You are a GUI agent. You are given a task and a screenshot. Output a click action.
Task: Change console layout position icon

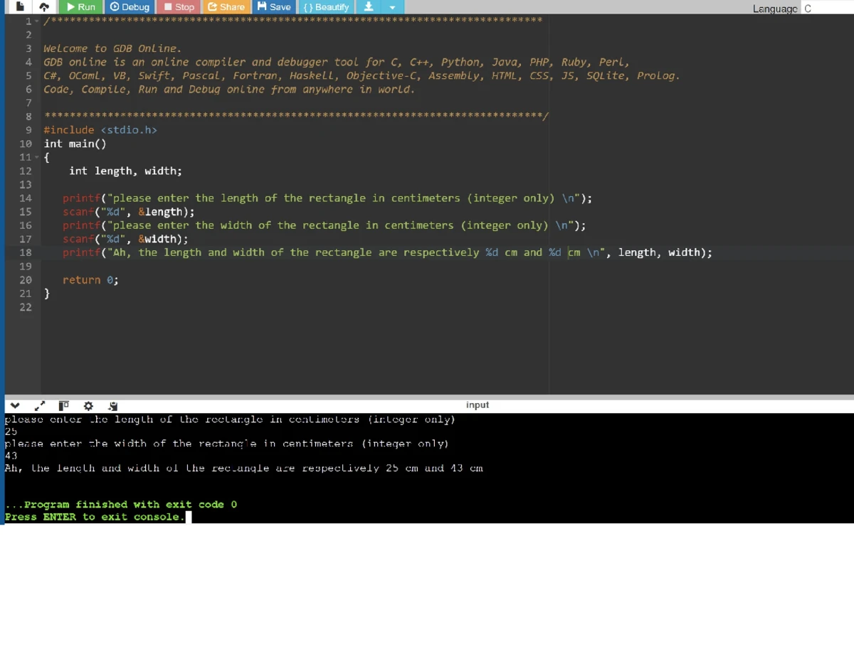63,406
